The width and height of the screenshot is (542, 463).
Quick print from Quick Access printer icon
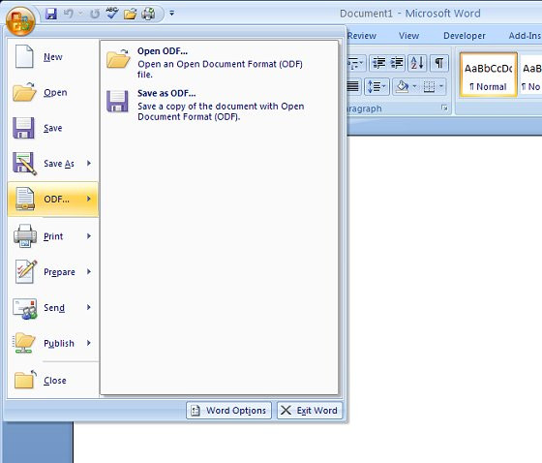click(x=149, y=14)
